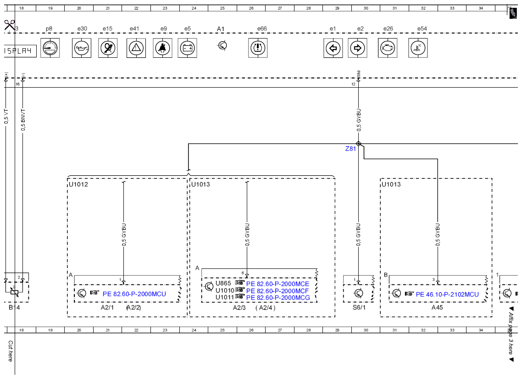The image size is (522, 379).
Task: Select the 0,5 BNVT wire label
Action: pyautogui.click(x=23, y=120)
